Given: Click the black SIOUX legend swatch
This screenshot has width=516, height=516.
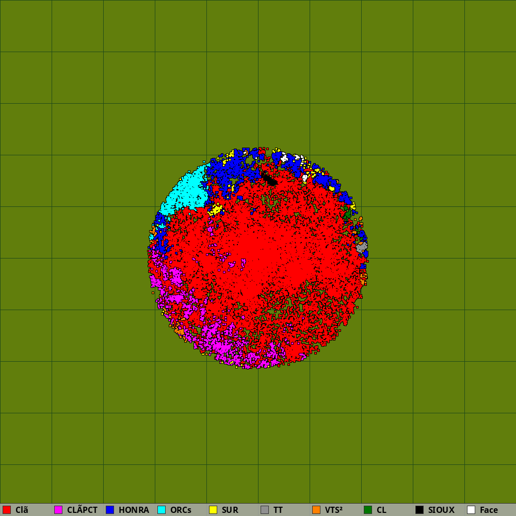Looking at the screenshot, I should (420, 510).
